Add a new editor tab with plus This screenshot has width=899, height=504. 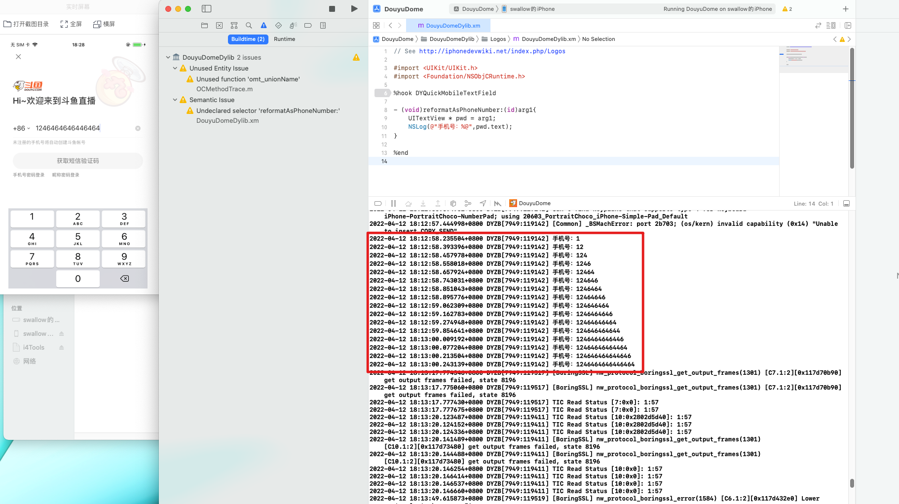coord(846,9)
